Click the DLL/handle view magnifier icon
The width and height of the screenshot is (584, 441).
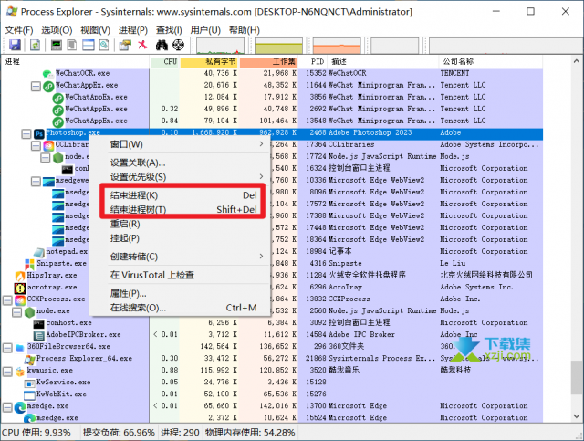(x=104, y=45)
